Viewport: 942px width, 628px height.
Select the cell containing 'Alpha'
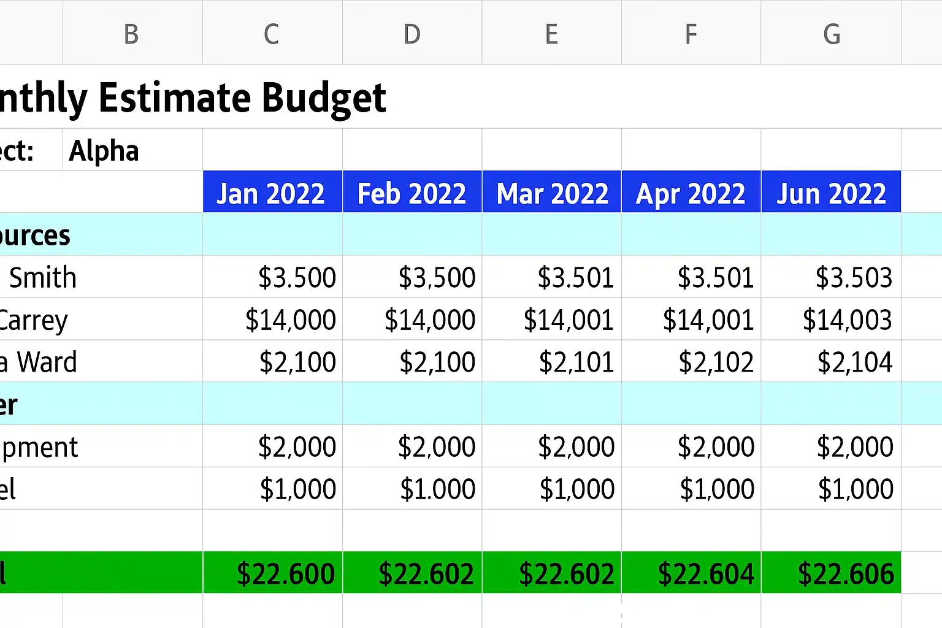pyautogui.click(x=132, y=151)
